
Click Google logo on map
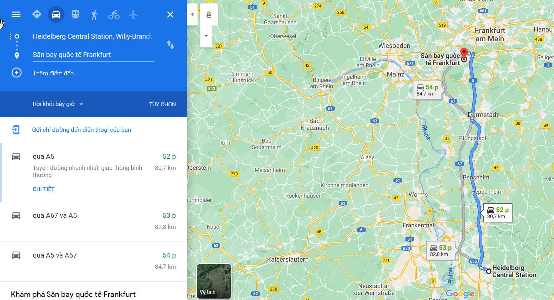(460, 293)
